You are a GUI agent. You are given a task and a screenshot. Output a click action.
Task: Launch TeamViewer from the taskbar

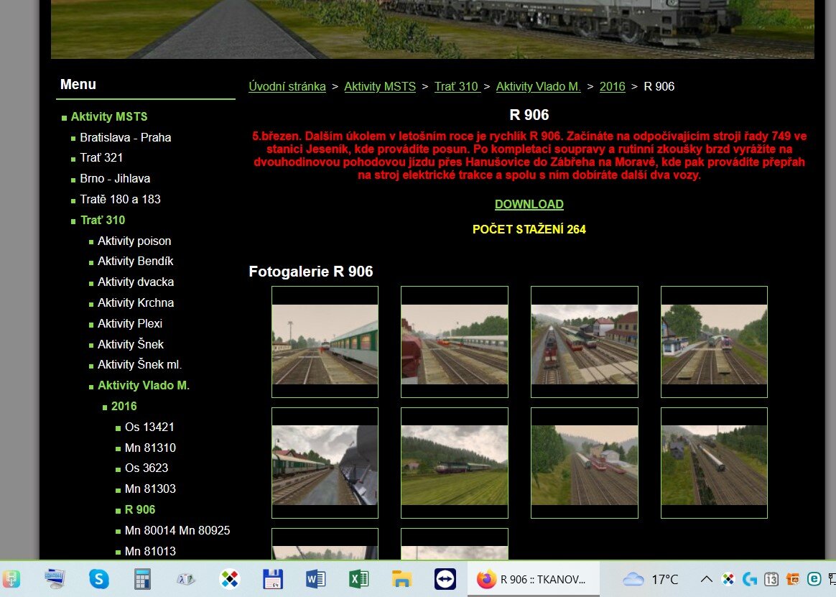click(445, 579)
